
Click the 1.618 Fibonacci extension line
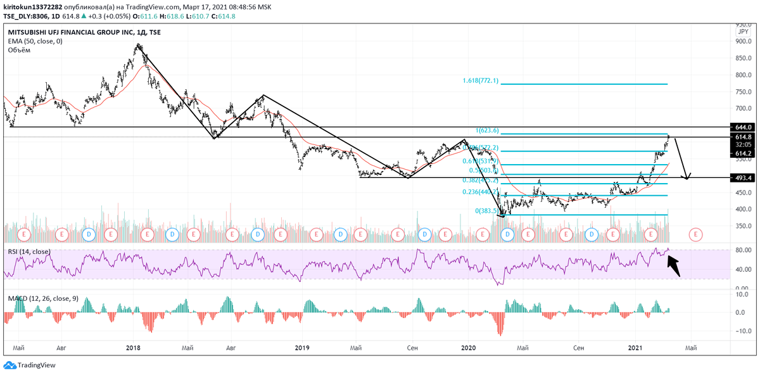click(x=585, y=84)
